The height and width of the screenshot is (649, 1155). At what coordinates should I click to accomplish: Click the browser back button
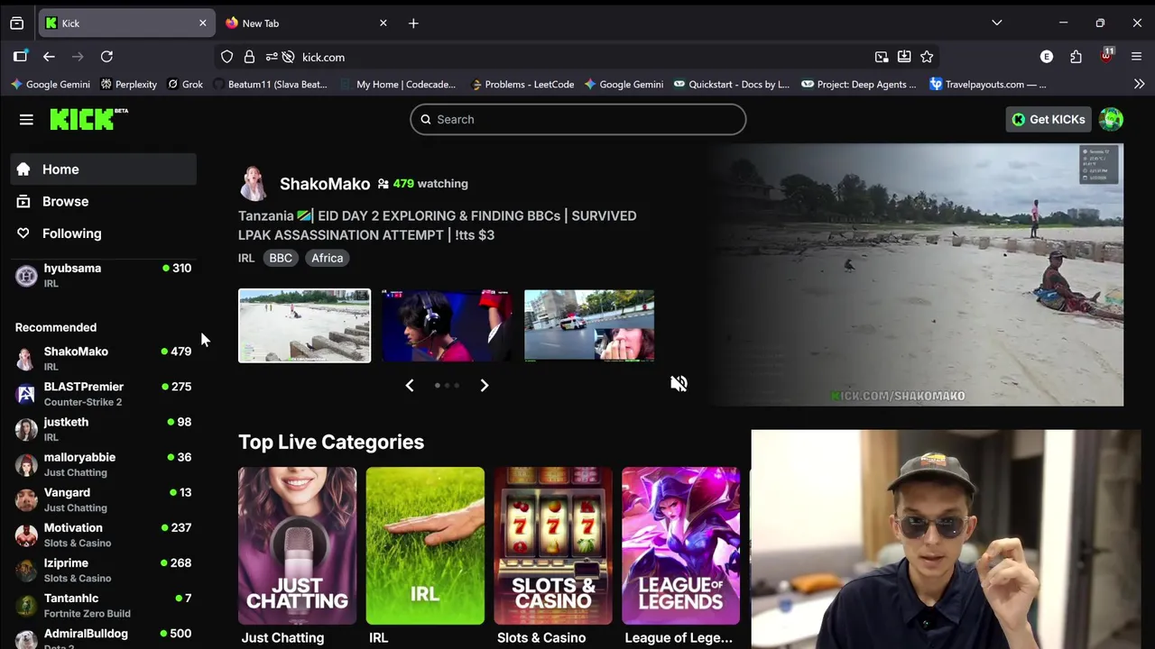(49, 57)
